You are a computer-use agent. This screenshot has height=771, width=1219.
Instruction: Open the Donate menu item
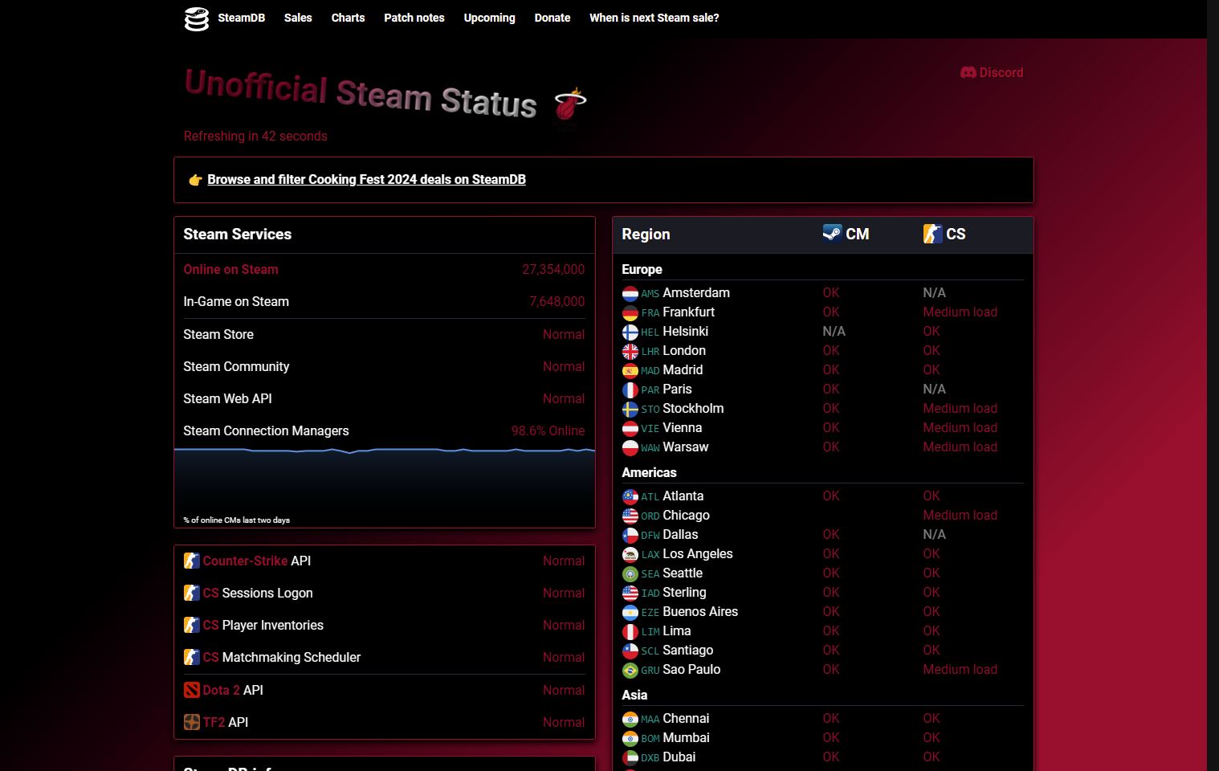552,18
